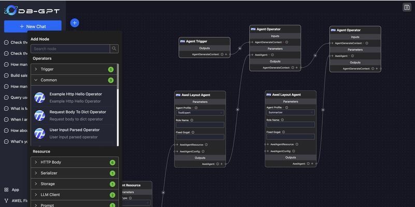Open the ToolExpert Agent Profile dropdown

[200, 113]
